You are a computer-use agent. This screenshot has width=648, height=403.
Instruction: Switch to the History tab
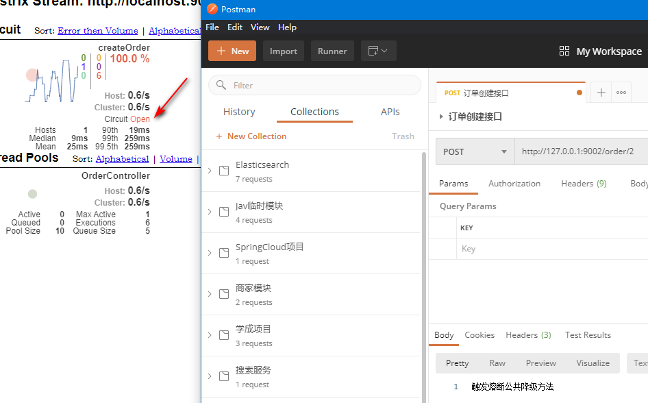(239, 112)
